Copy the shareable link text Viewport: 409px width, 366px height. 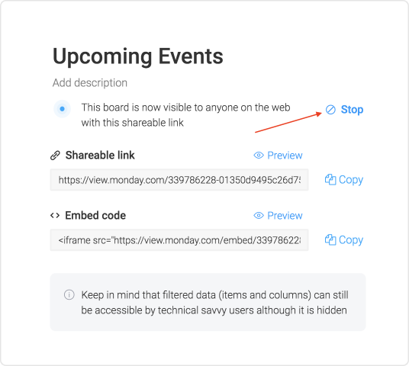tap(344, 180)
